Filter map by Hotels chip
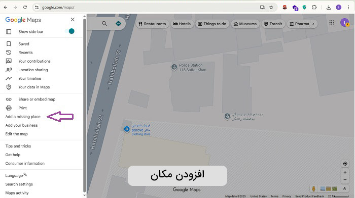Image resolution: width=355 pixels, height=198 pixels. (x=182, y=24)
